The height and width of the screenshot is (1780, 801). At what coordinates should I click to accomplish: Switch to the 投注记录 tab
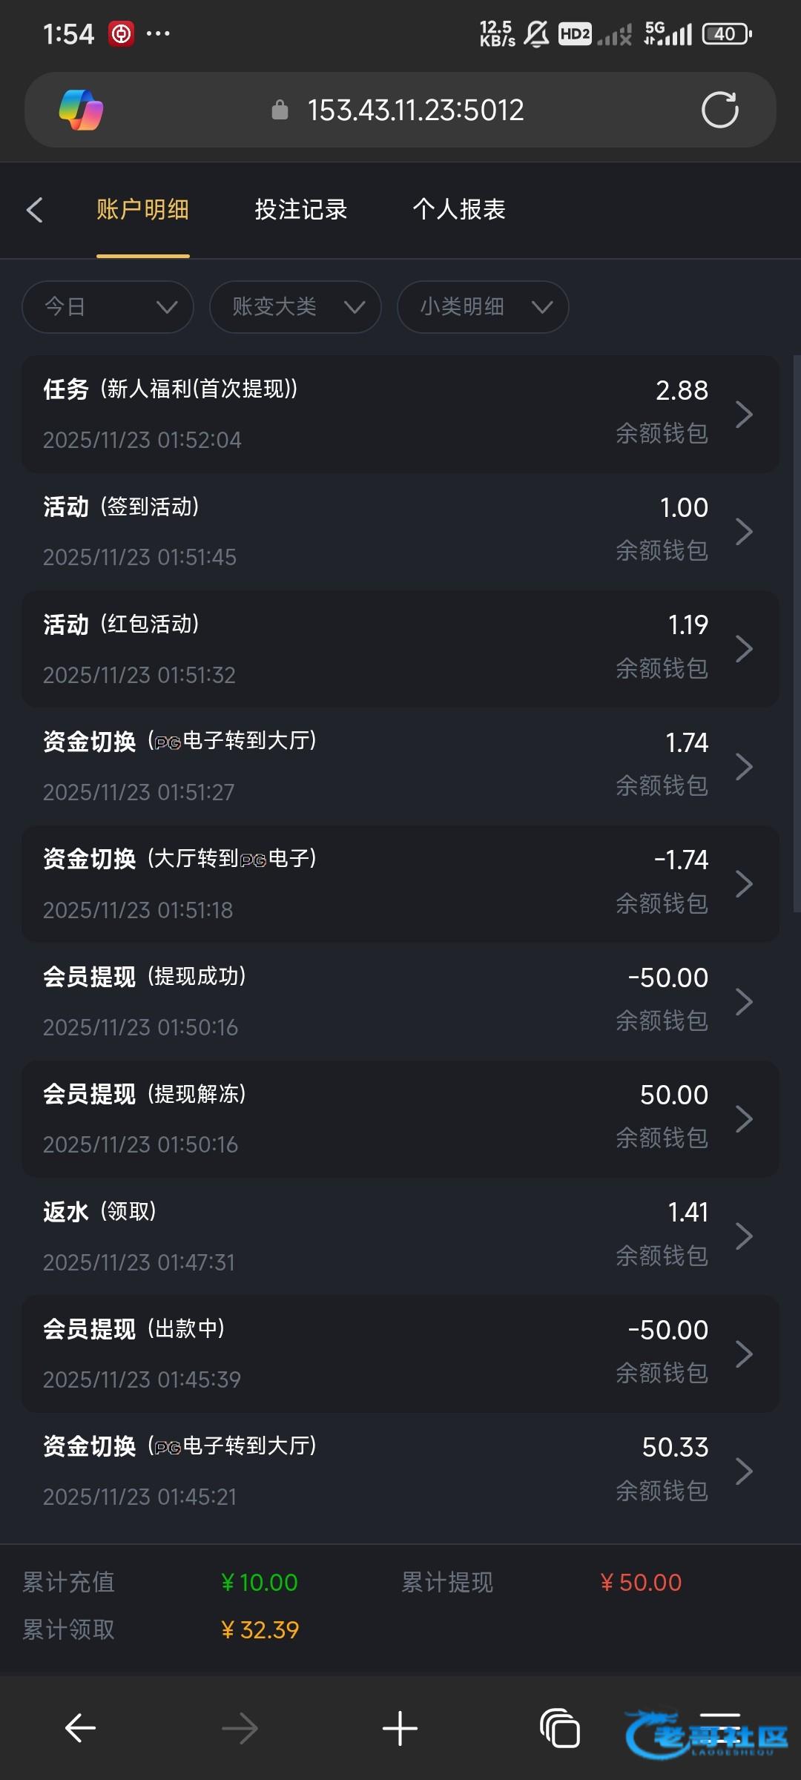coord(300,210)
